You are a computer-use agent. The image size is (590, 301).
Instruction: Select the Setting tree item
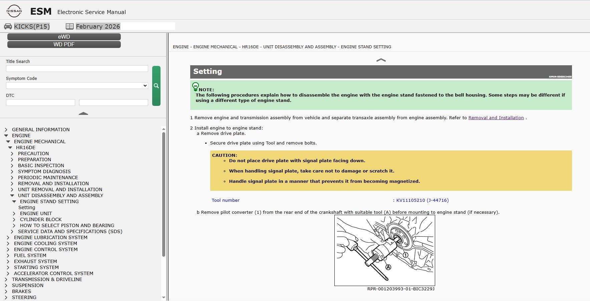click(x=27, y=207)
